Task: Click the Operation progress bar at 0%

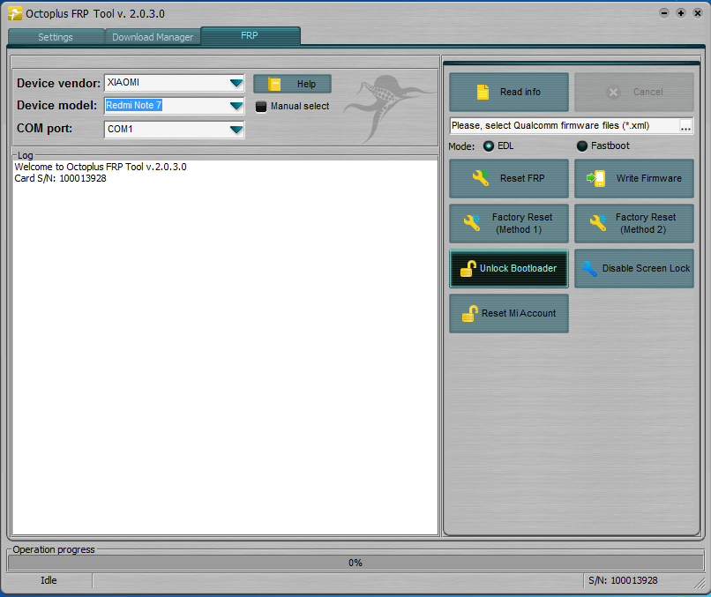Action: pyautogui.click(x=355, y=563)
